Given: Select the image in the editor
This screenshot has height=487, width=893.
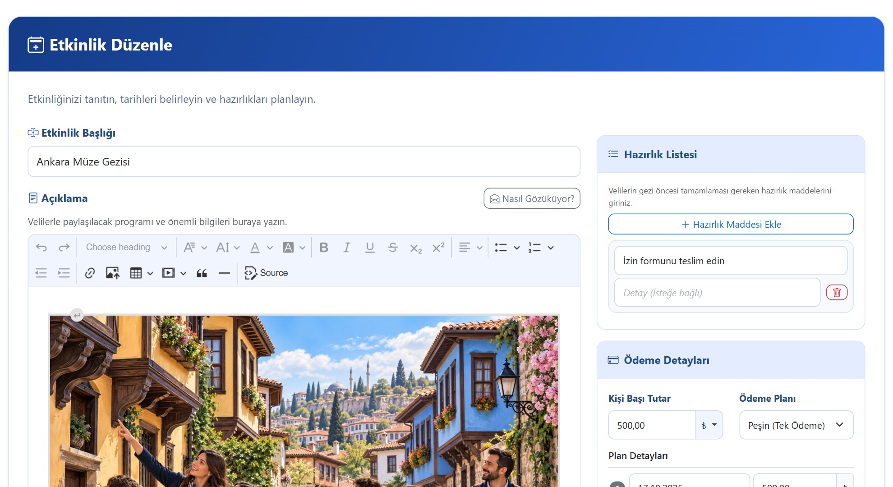Looking at the screenshot, I should tap(304, 401).
